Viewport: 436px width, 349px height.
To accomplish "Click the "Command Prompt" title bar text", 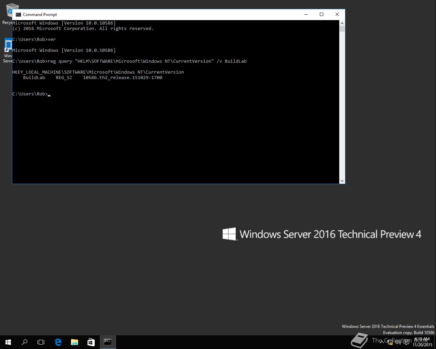I will pyautogui.click(x=40, y=15).
